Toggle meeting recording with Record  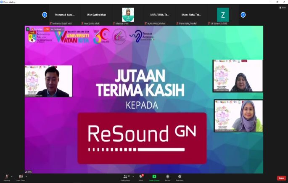pos(167,177)
